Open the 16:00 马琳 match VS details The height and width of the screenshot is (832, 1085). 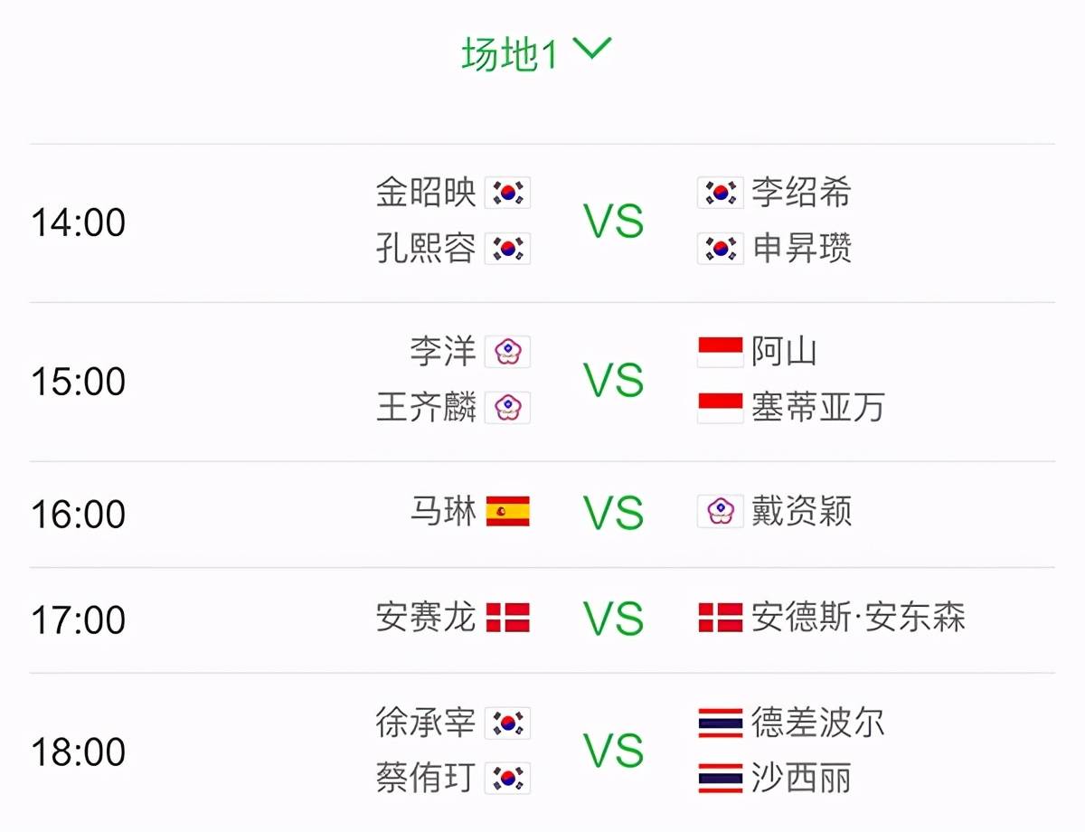pos(614,514)
